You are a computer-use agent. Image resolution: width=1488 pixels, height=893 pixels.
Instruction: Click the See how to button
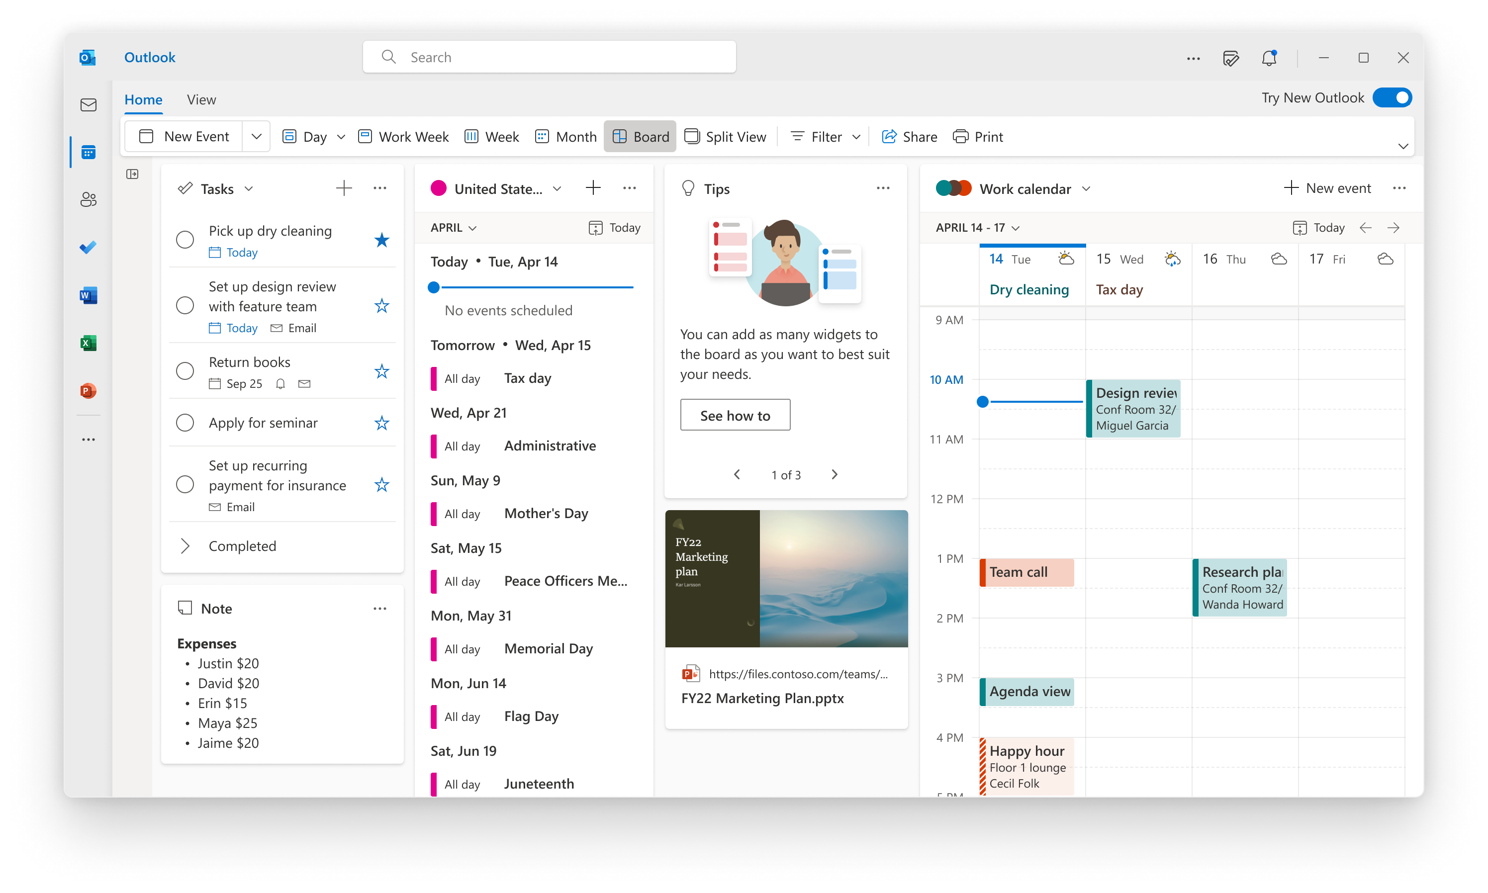pyautogui.click(x=735, y=415)
